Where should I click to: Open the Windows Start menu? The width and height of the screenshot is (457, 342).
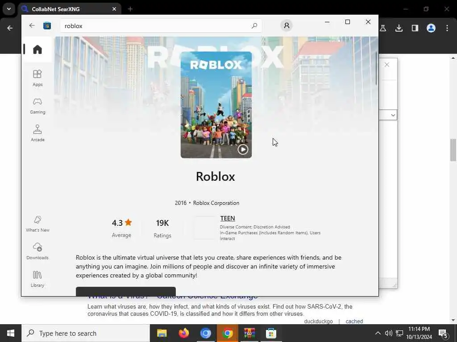pyautogui.click(x=11, y=333)
